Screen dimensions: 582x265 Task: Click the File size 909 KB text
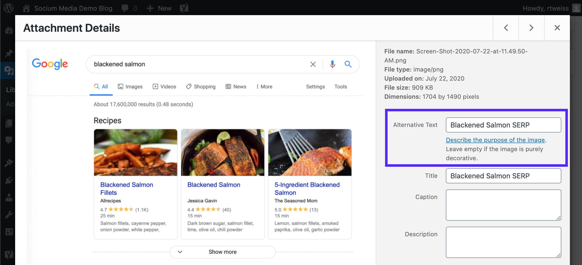tap(409, 88)
